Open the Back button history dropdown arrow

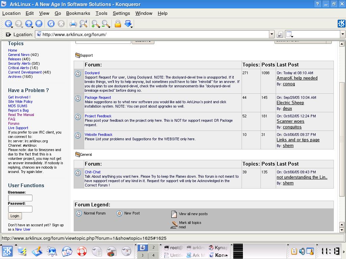[12, 27]
